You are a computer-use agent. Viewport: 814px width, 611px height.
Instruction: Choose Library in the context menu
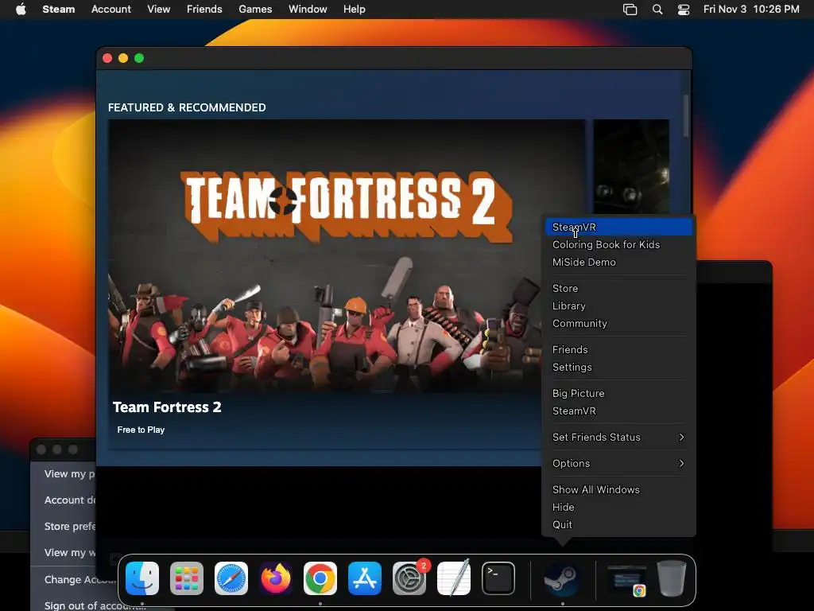(618, 306)
